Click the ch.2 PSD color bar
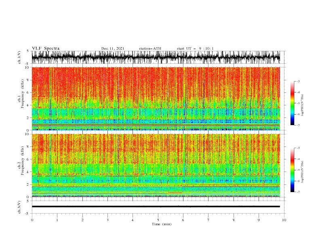This screenshot has width=320, height=247. (292, 170)
